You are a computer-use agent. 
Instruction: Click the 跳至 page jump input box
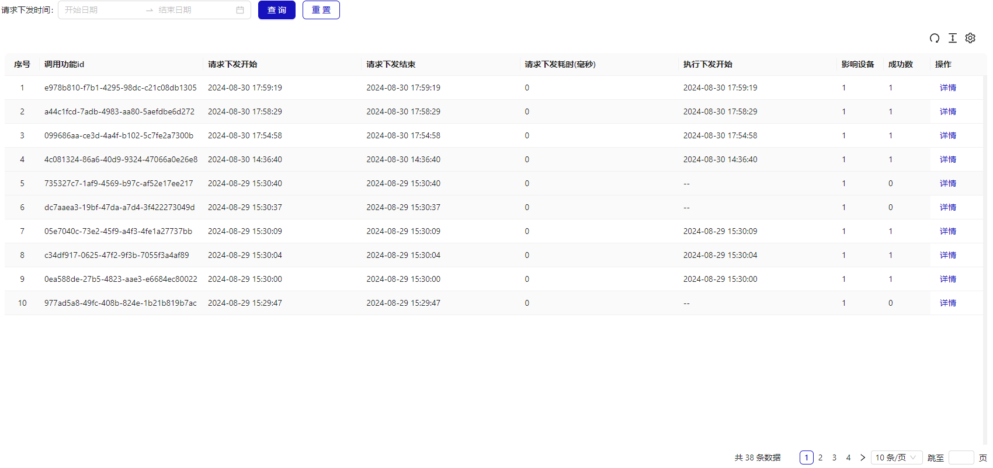[x=961, y=457]
